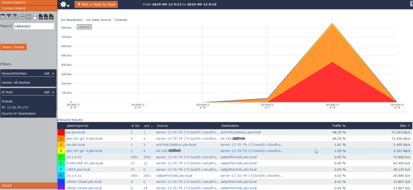Click the clock schedule report icon
Viewport: 413px width, 190px height.
click(22, 17)
